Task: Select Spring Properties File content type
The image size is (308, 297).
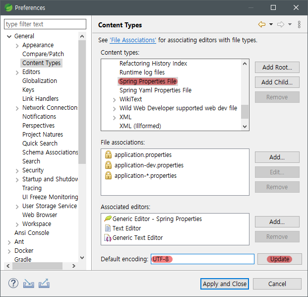Action: coord(148,81)
